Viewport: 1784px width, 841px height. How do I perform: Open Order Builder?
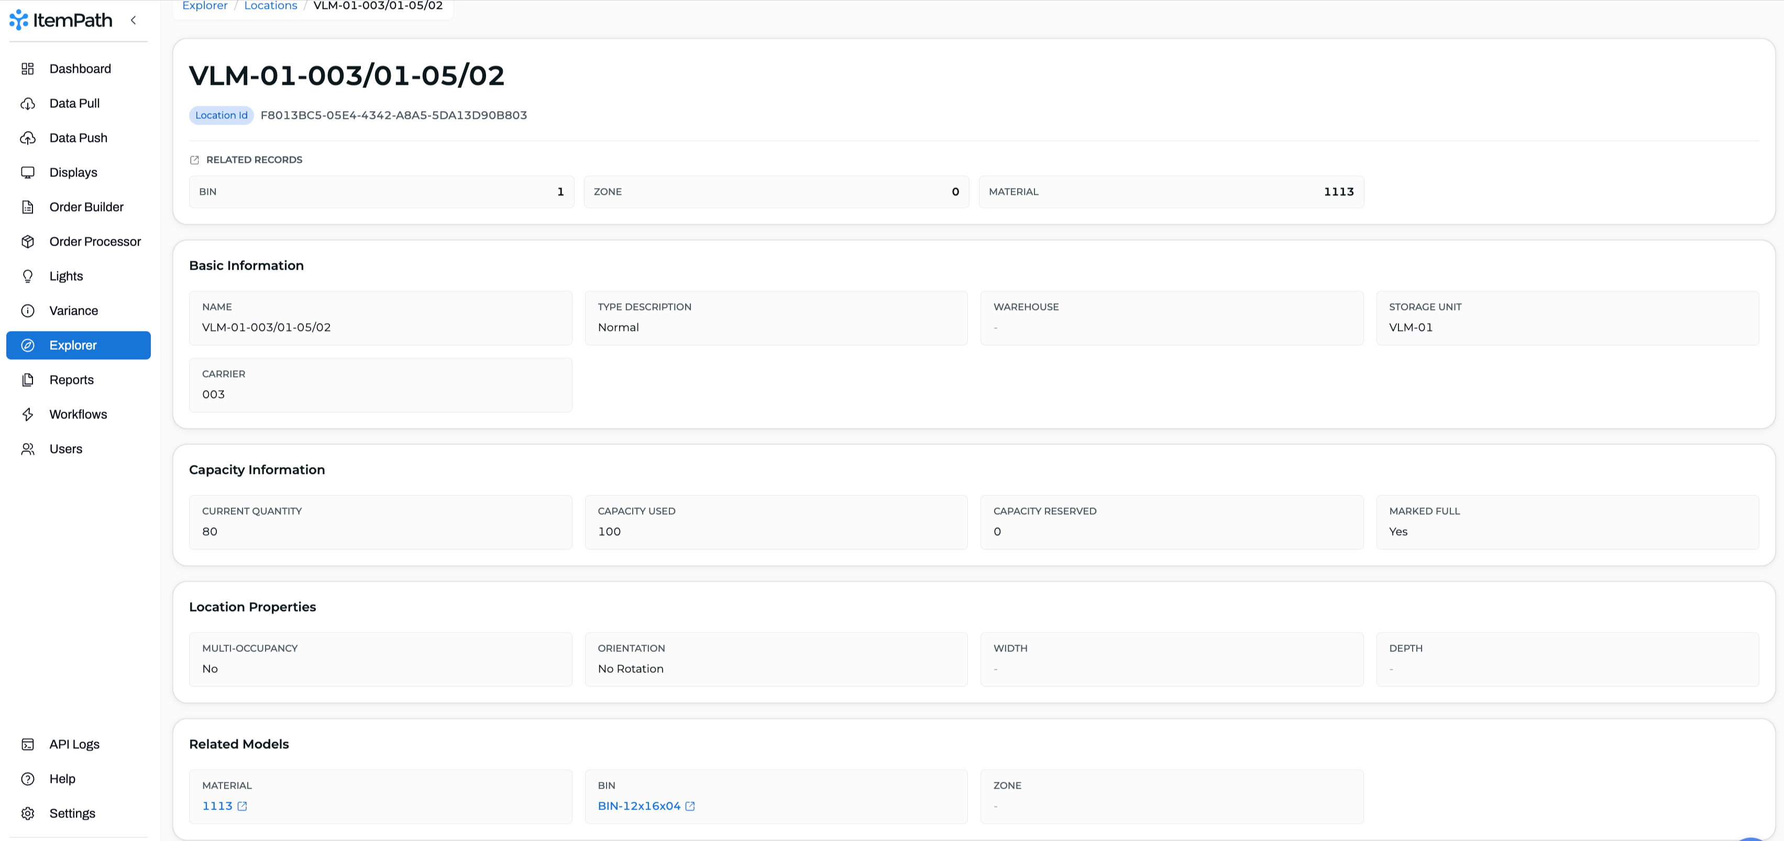pos(78,207)
